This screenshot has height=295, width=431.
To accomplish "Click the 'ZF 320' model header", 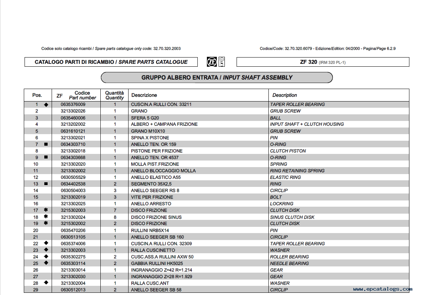I will click(323, 62).
